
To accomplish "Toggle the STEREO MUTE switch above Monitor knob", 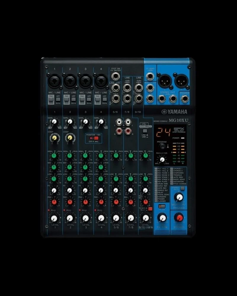I will pos(182,188).
